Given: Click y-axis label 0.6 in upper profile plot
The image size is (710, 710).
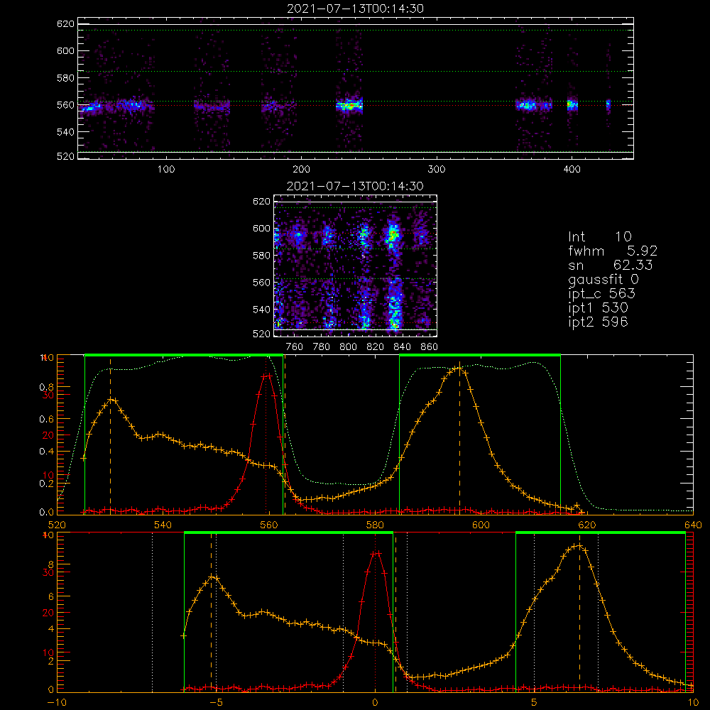Looking at the screenshot, I should (46, 419).
